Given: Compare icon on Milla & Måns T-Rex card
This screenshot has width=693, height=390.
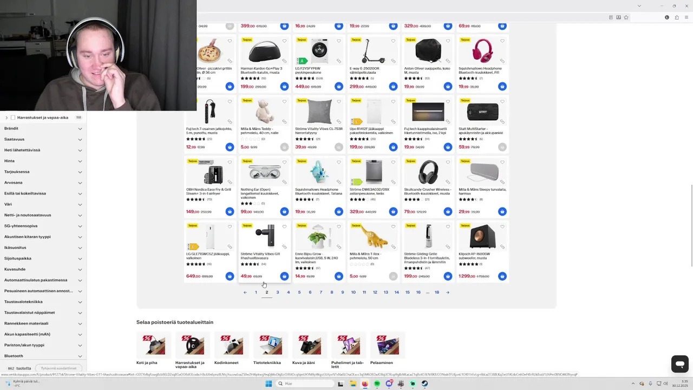Looking at the screenshot, I should (x=393, y=246).
